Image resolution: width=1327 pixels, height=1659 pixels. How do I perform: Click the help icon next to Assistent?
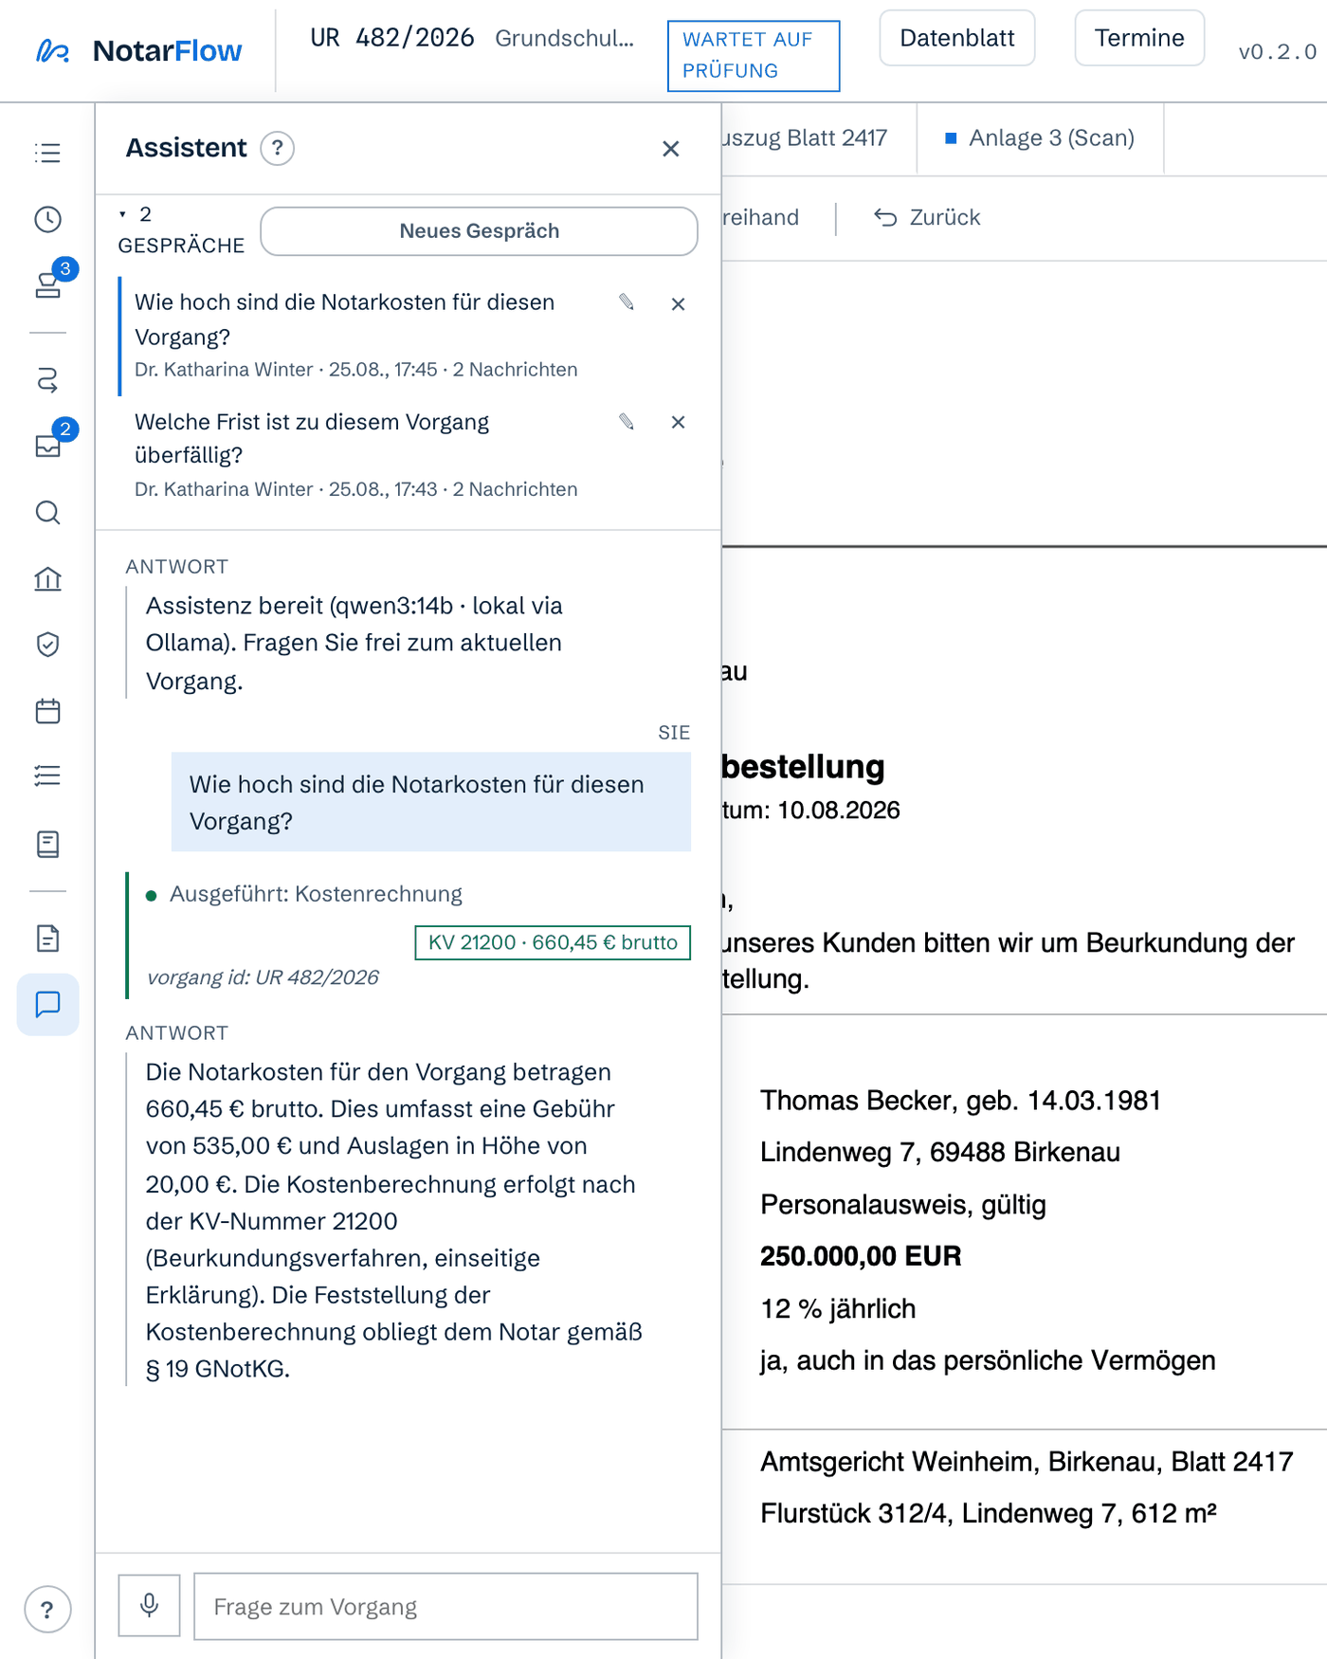pyautogui.click(x=277, y=148)
